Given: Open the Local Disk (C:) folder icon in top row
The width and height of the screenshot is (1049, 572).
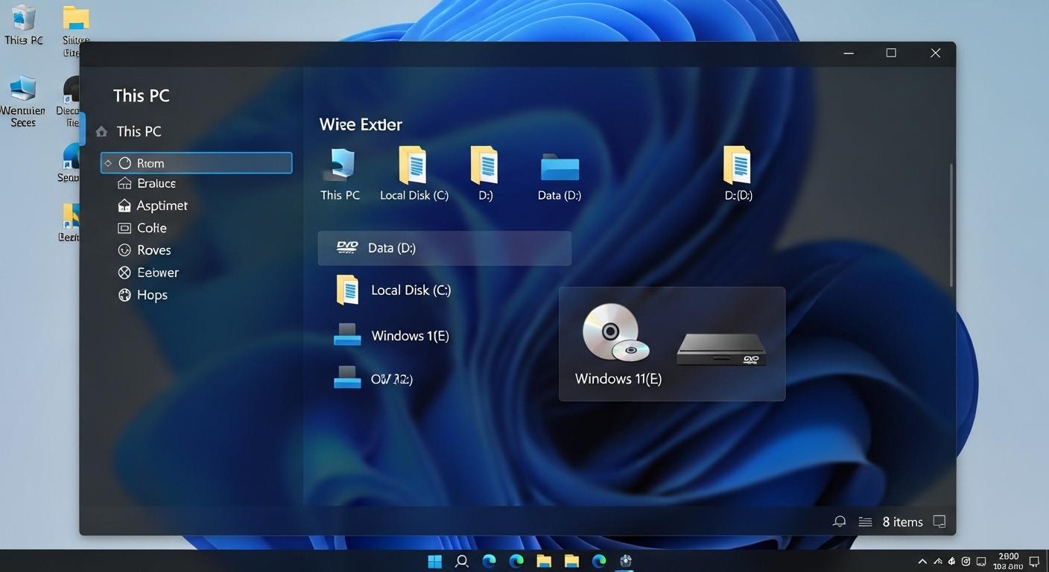Looking at the screenshot, I should click(x=413, y=165).
